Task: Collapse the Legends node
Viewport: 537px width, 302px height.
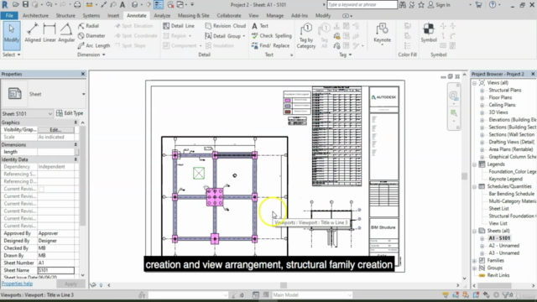Action: click(x=474, y=164)
